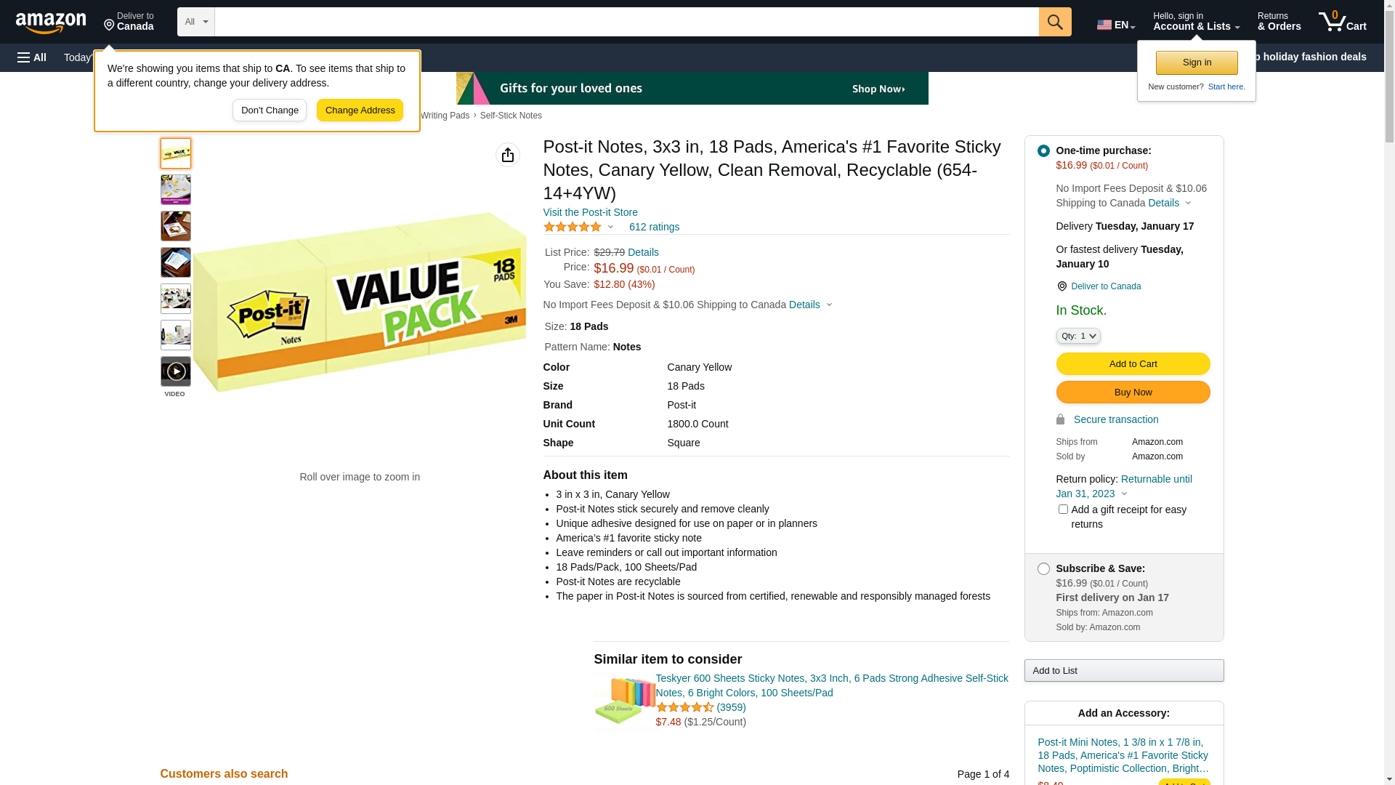Open the shopping cart icon
The height and width of the screenshot is (785, 1395).
pos(1342,22)
